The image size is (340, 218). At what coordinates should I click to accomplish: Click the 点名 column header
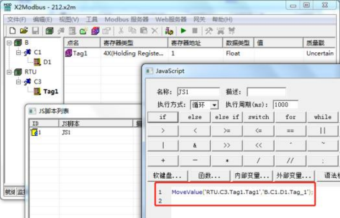(82, 43)
